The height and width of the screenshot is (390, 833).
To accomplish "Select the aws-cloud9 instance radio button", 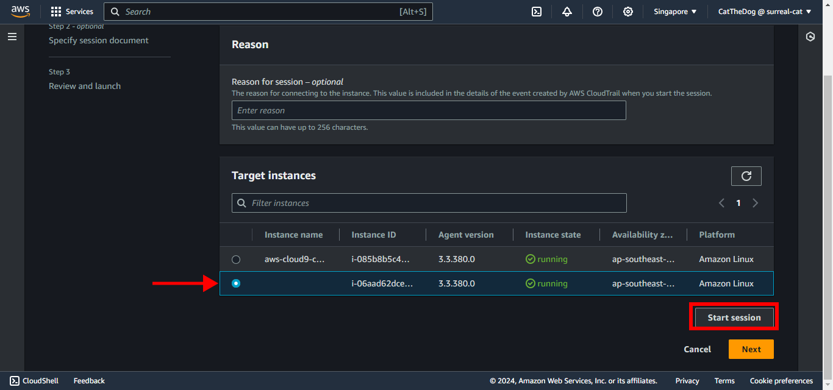I will coord(236,260).
